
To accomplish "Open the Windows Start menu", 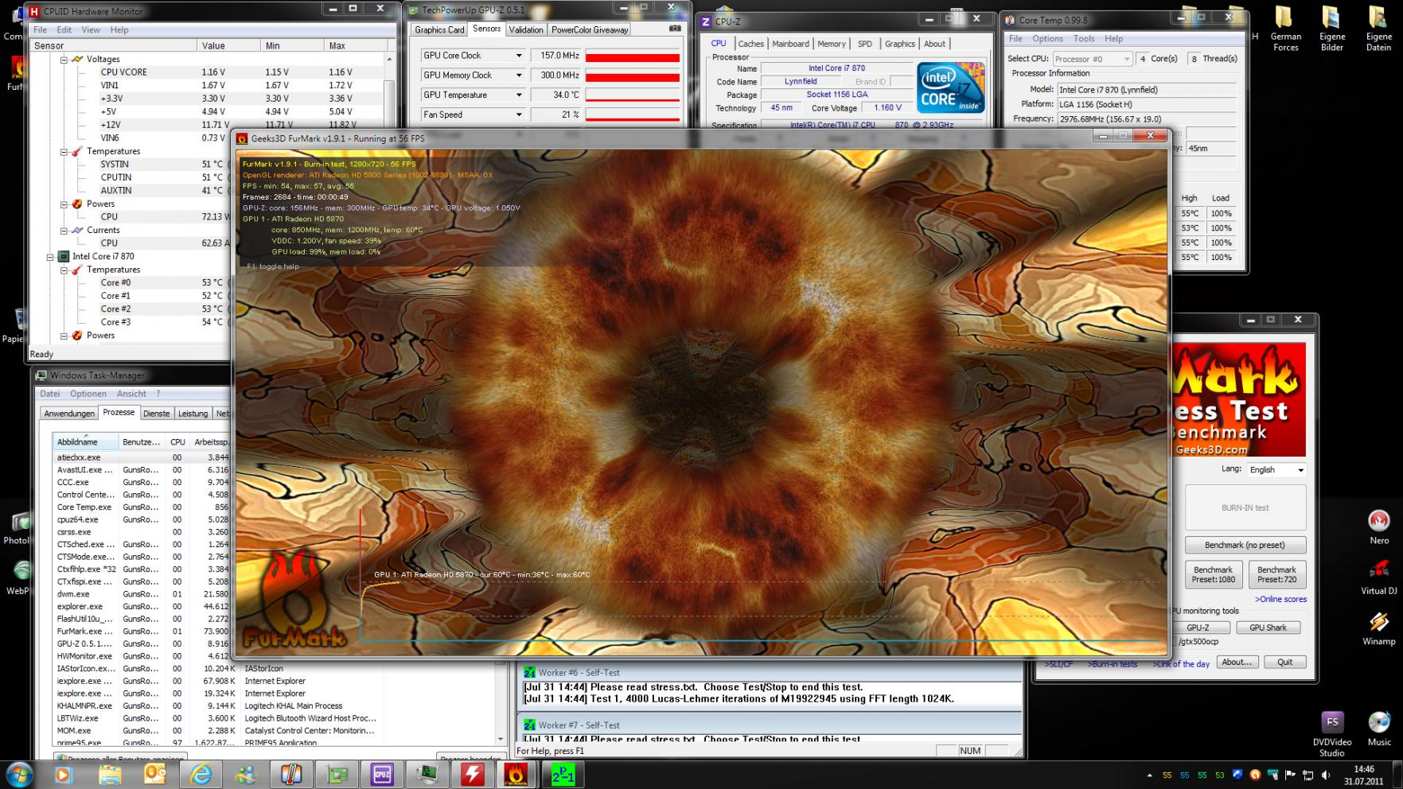I will 19,774.
